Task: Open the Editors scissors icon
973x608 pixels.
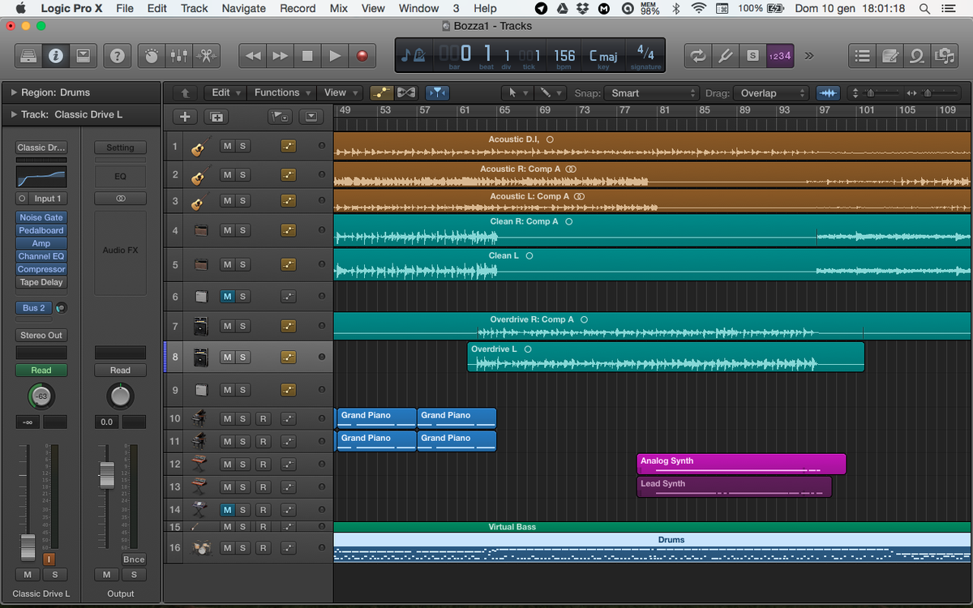Action: tap(206, 56)
